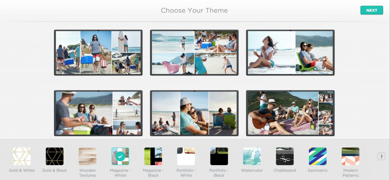Open the spread with the guitar player
Screen dimensions: 390x180
290,113
